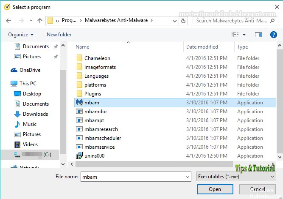Click file list scroll up arrow
Viewport: 283px width, 199px height.
pyautogui.click(x=280, y=46)
